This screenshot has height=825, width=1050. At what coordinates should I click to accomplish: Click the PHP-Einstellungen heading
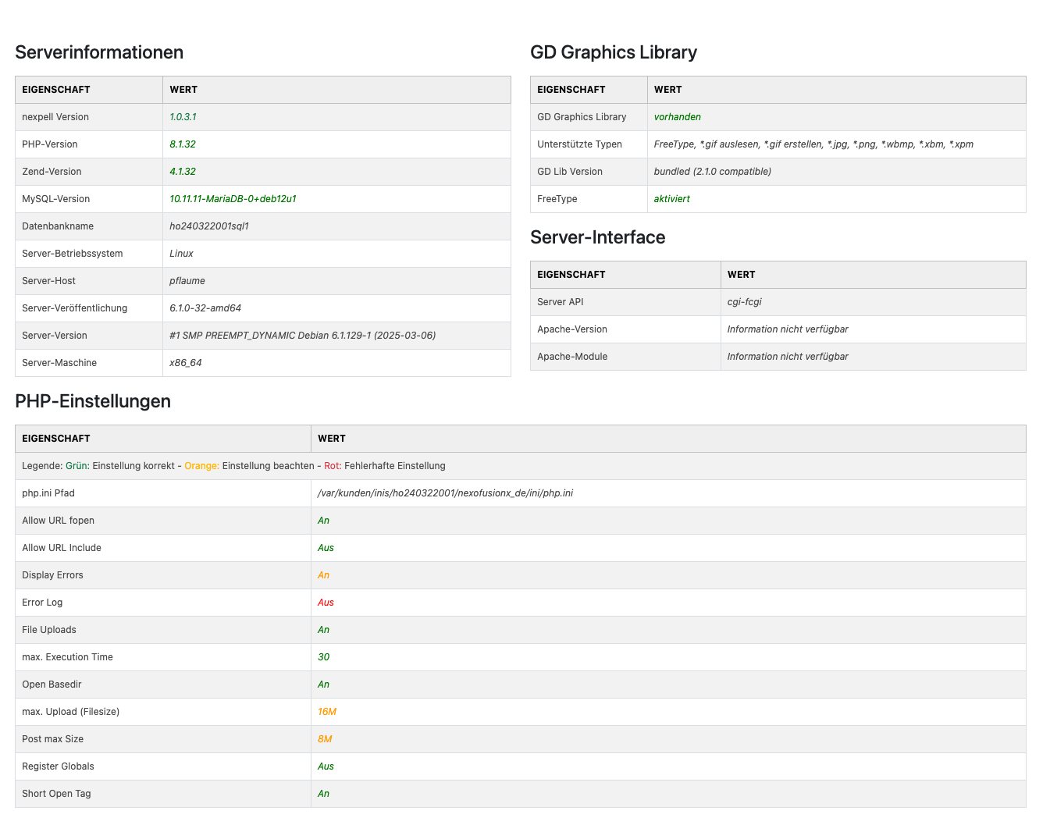pyautogui.click(x=92, y=401)
